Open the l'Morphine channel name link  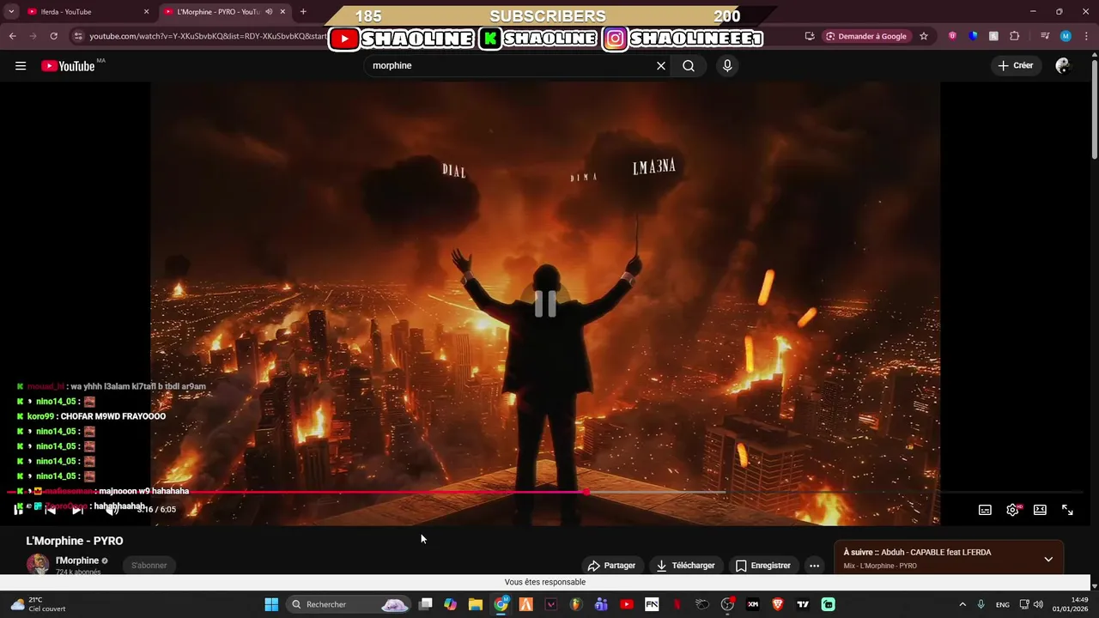(x=77, y=560)
